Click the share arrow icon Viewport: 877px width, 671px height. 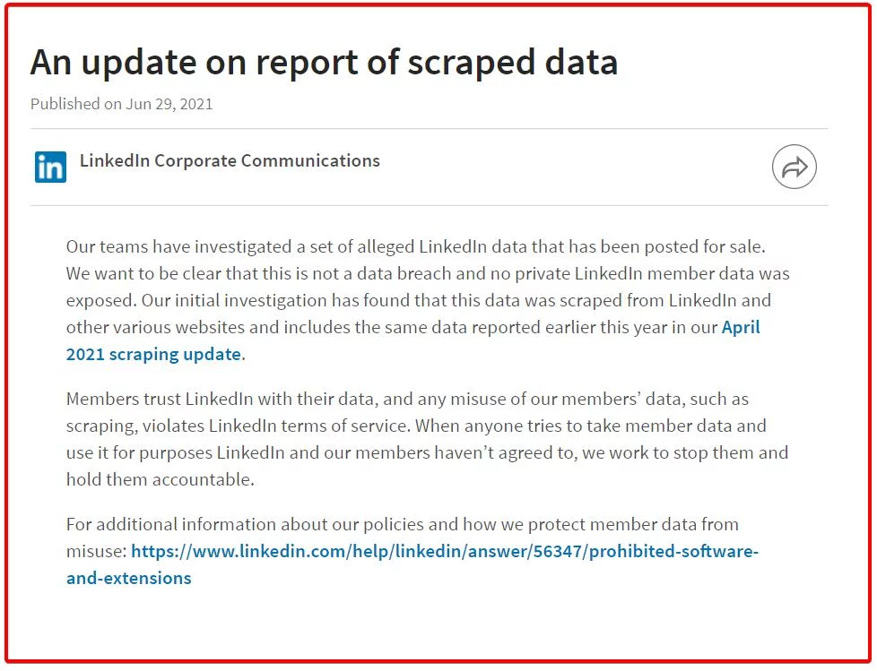[x=794, y=168]
